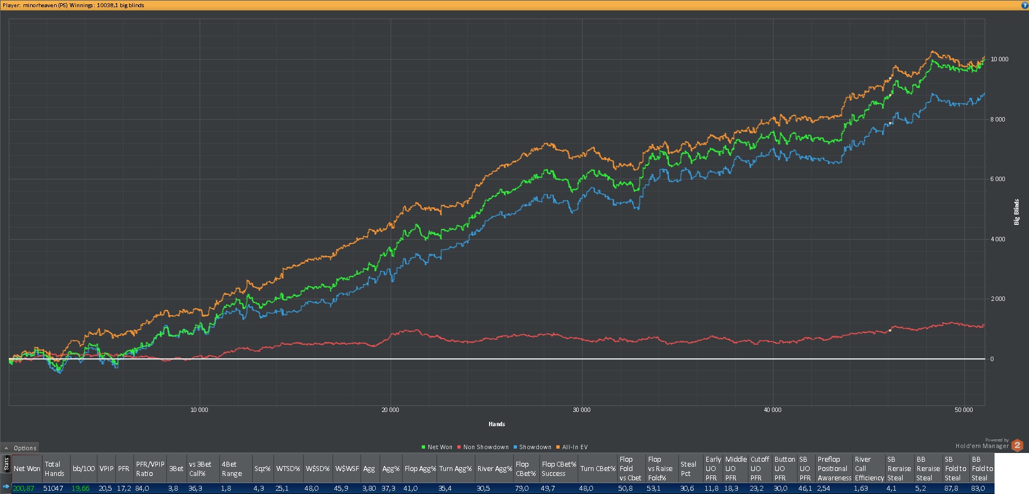Viewport: 1029px width, 494px height.
Task: Click the PFR/VPIP Ratio column header
Action: click(150, 468)
